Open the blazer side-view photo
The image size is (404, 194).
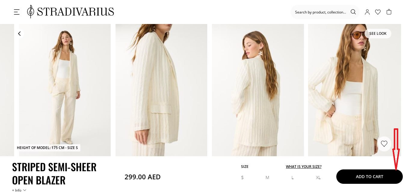[161, 90]
